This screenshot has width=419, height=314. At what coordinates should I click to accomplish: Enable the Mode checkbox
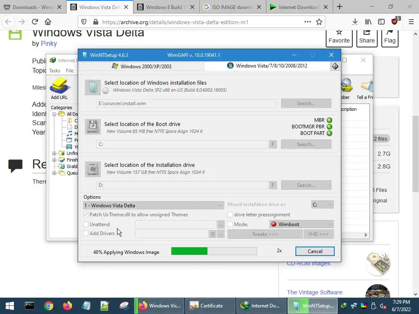(230, 224)
